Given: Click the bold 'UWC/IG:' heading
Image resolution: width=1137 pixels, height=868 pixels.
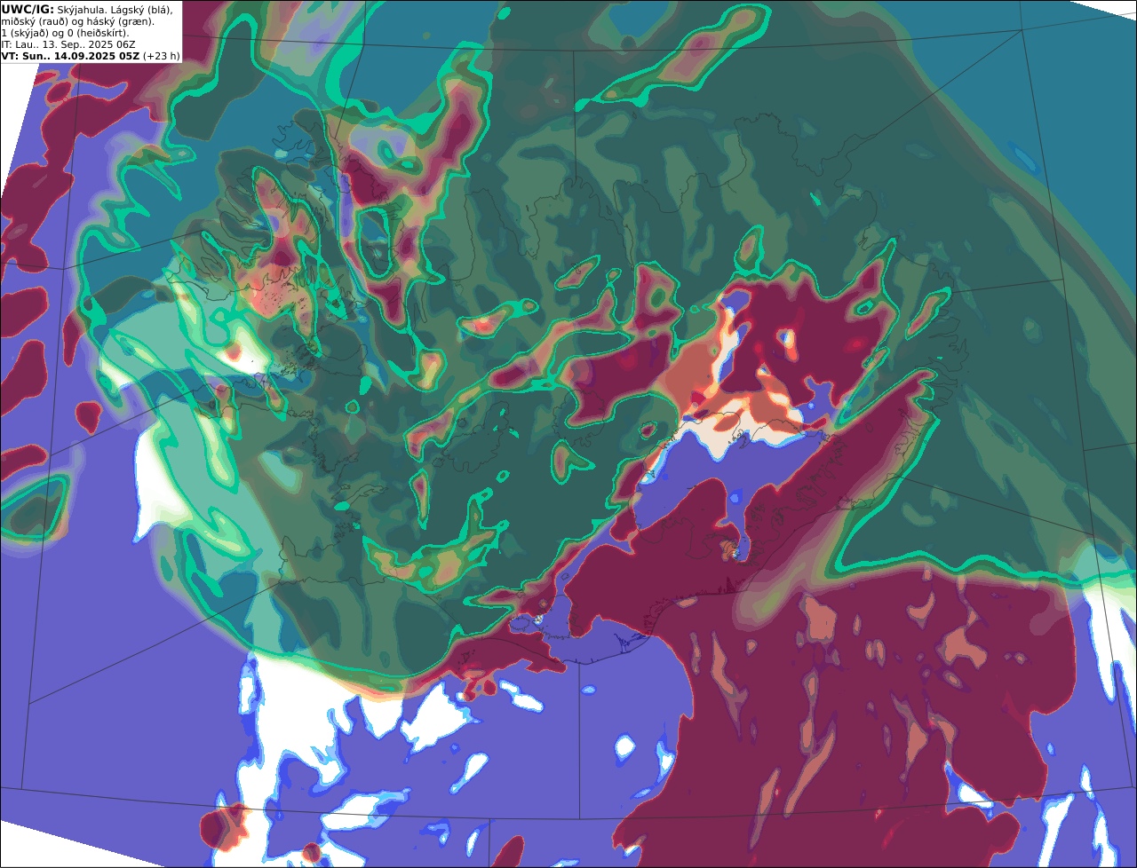Looking at the screenshot, I should tap(27, 10).
